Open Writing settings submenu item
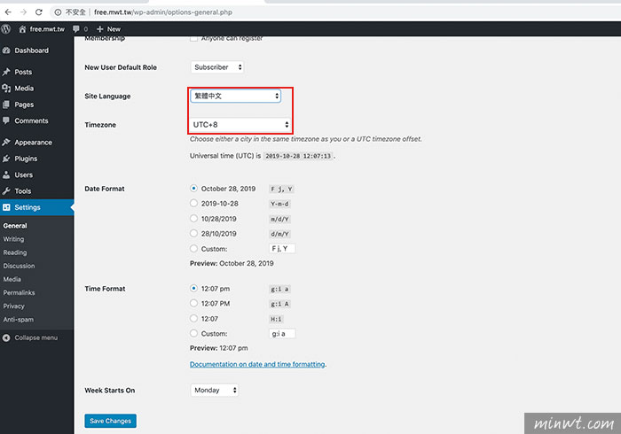621x434 pixels. 13,239
